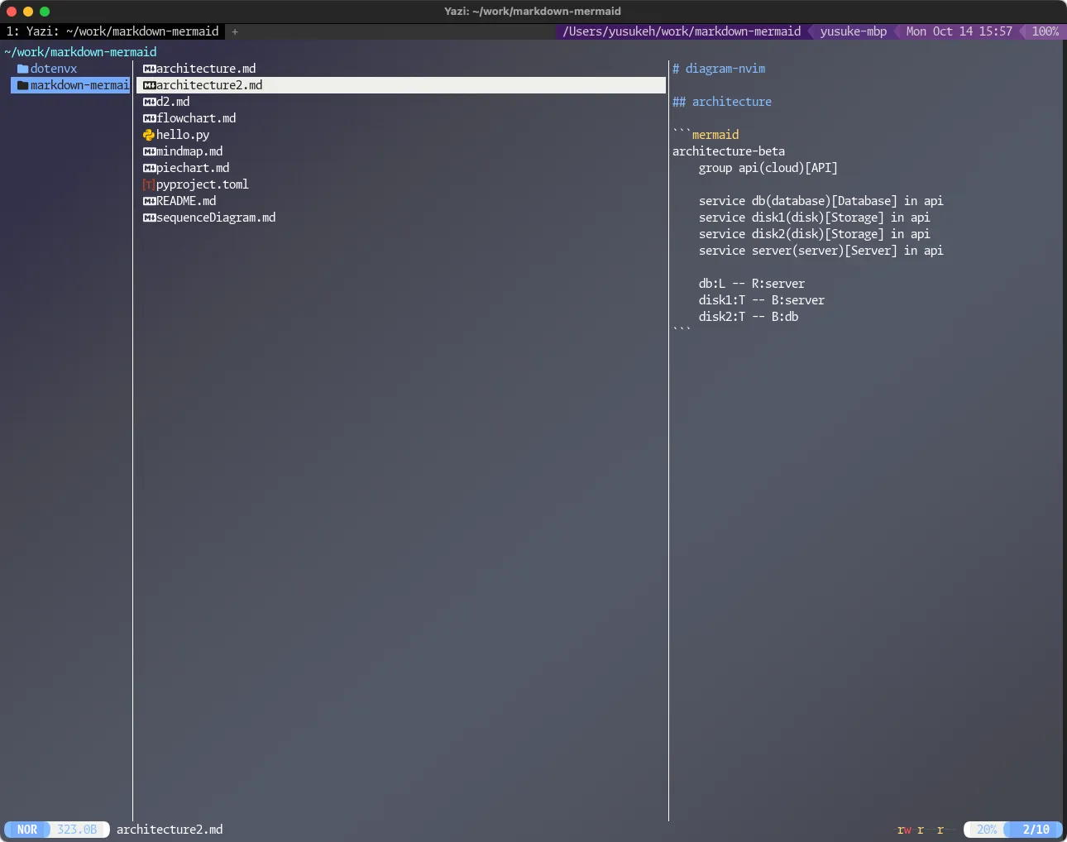1067x842 pixels.
Task: Open the dotenvx folder in parent pane
Action: click(54, 69)
